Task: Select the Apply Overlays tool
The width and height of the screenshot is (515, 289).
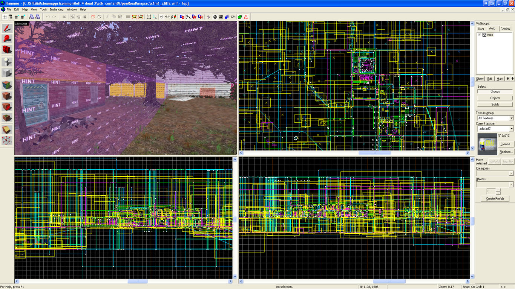Action: coord(8,118)
